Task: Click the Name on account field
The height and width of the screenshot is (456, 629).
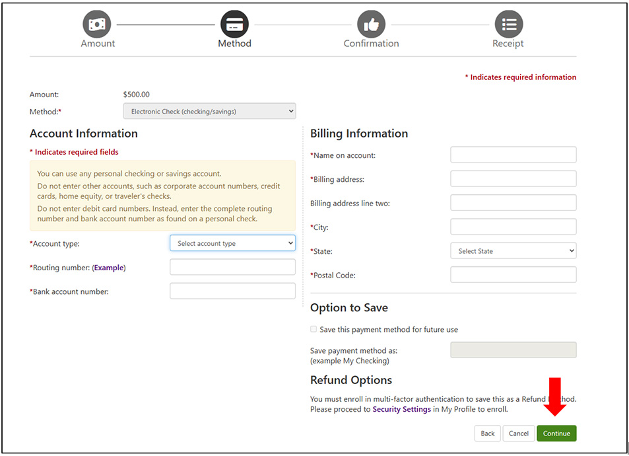Action: tap(513, 155)
